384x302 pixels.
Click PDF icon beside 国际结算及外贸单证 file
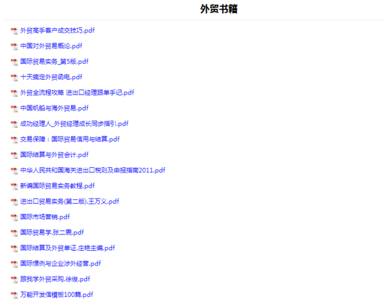[14, 248]
